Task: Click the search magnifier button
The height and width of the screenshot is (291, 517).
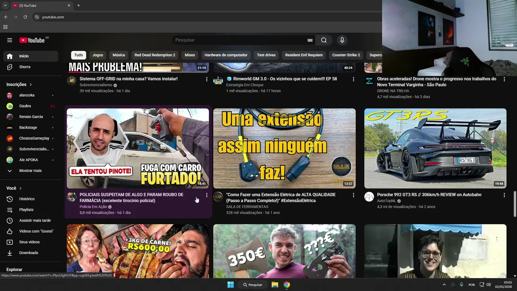Action: click(x=324, y=40)
